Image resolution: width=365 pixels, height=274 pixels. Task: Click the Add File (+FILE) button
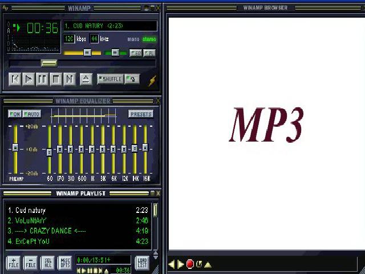pyautogui.click(x=13, y=263)
